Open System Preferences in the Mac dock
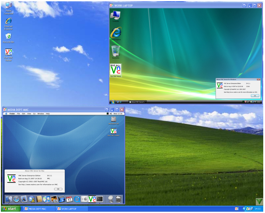265x213 pixels. [84, 199]
